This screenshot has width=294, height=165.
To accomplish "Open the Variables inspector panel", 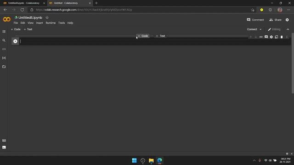I will coord(4,58).
